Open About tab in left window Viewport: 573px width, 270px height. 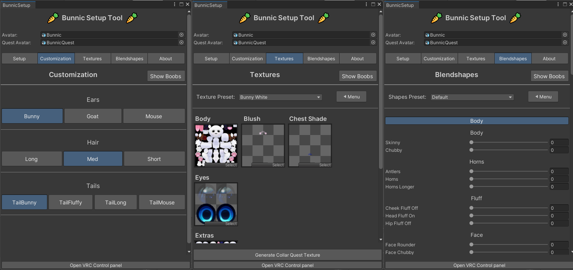tap(166, 58)
